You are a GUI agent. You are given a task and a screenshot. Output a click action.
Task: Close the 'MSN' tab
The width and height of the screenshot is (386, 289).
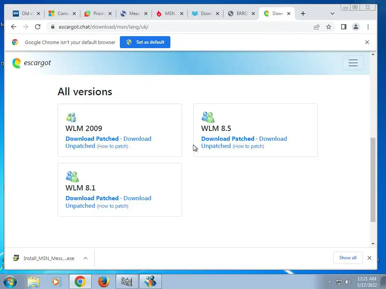click(182, 14)
